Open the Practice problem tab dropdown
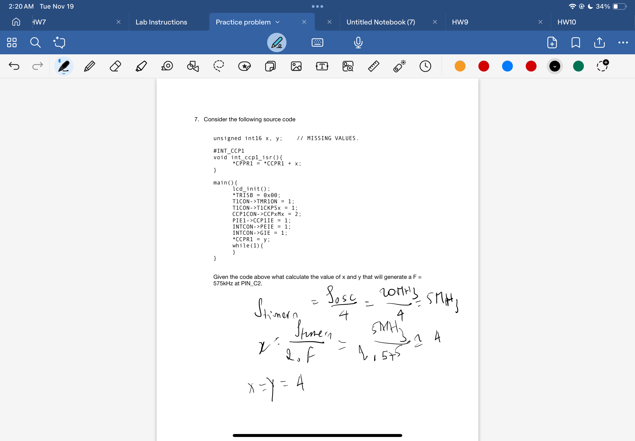 point(278,22)
